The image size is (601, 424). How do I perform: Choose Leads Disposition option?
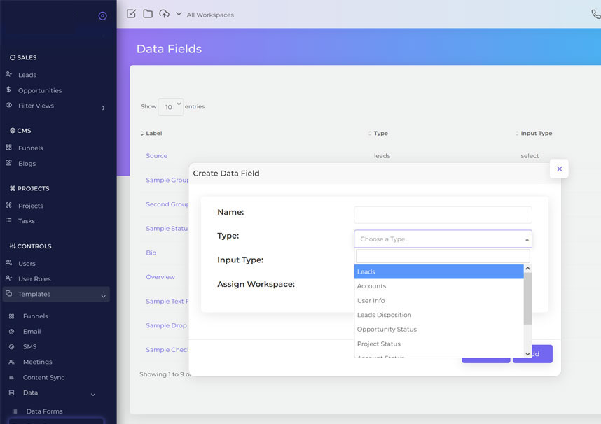[x=384, y=315]
